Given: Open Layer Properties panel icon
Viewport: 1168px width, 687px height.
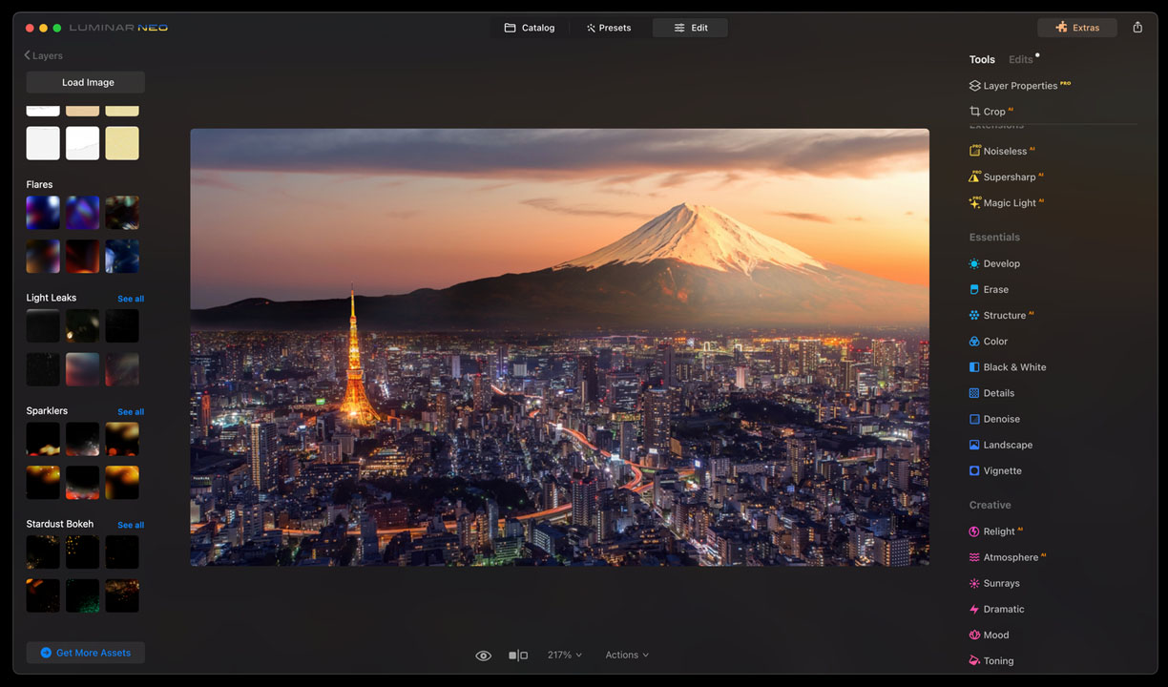Looking at the screenshot, I should [974, 86].
